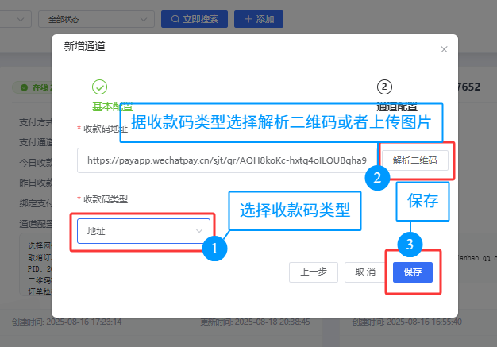The image size is (497, 347).
Task: Click the blue number 2 annotation badge
Action: pyautogui.click(x=377, y=178)
